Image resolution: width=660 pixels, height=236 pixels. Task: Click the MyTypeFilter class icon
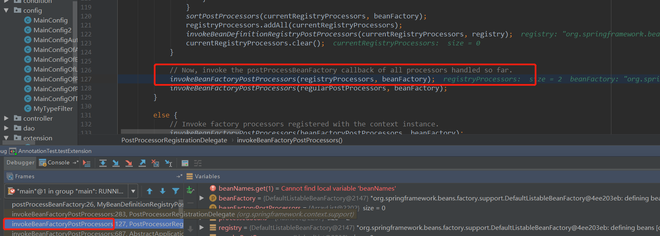(x=28, y=108)
